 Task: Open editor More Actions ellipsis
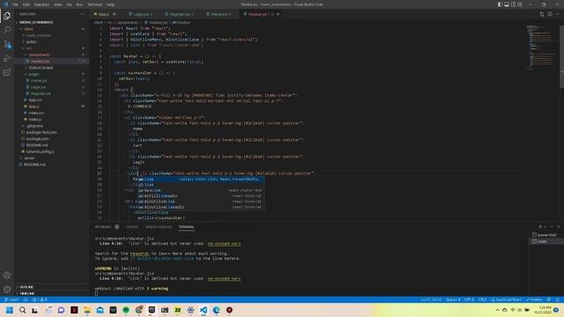(x=557, y=14)
